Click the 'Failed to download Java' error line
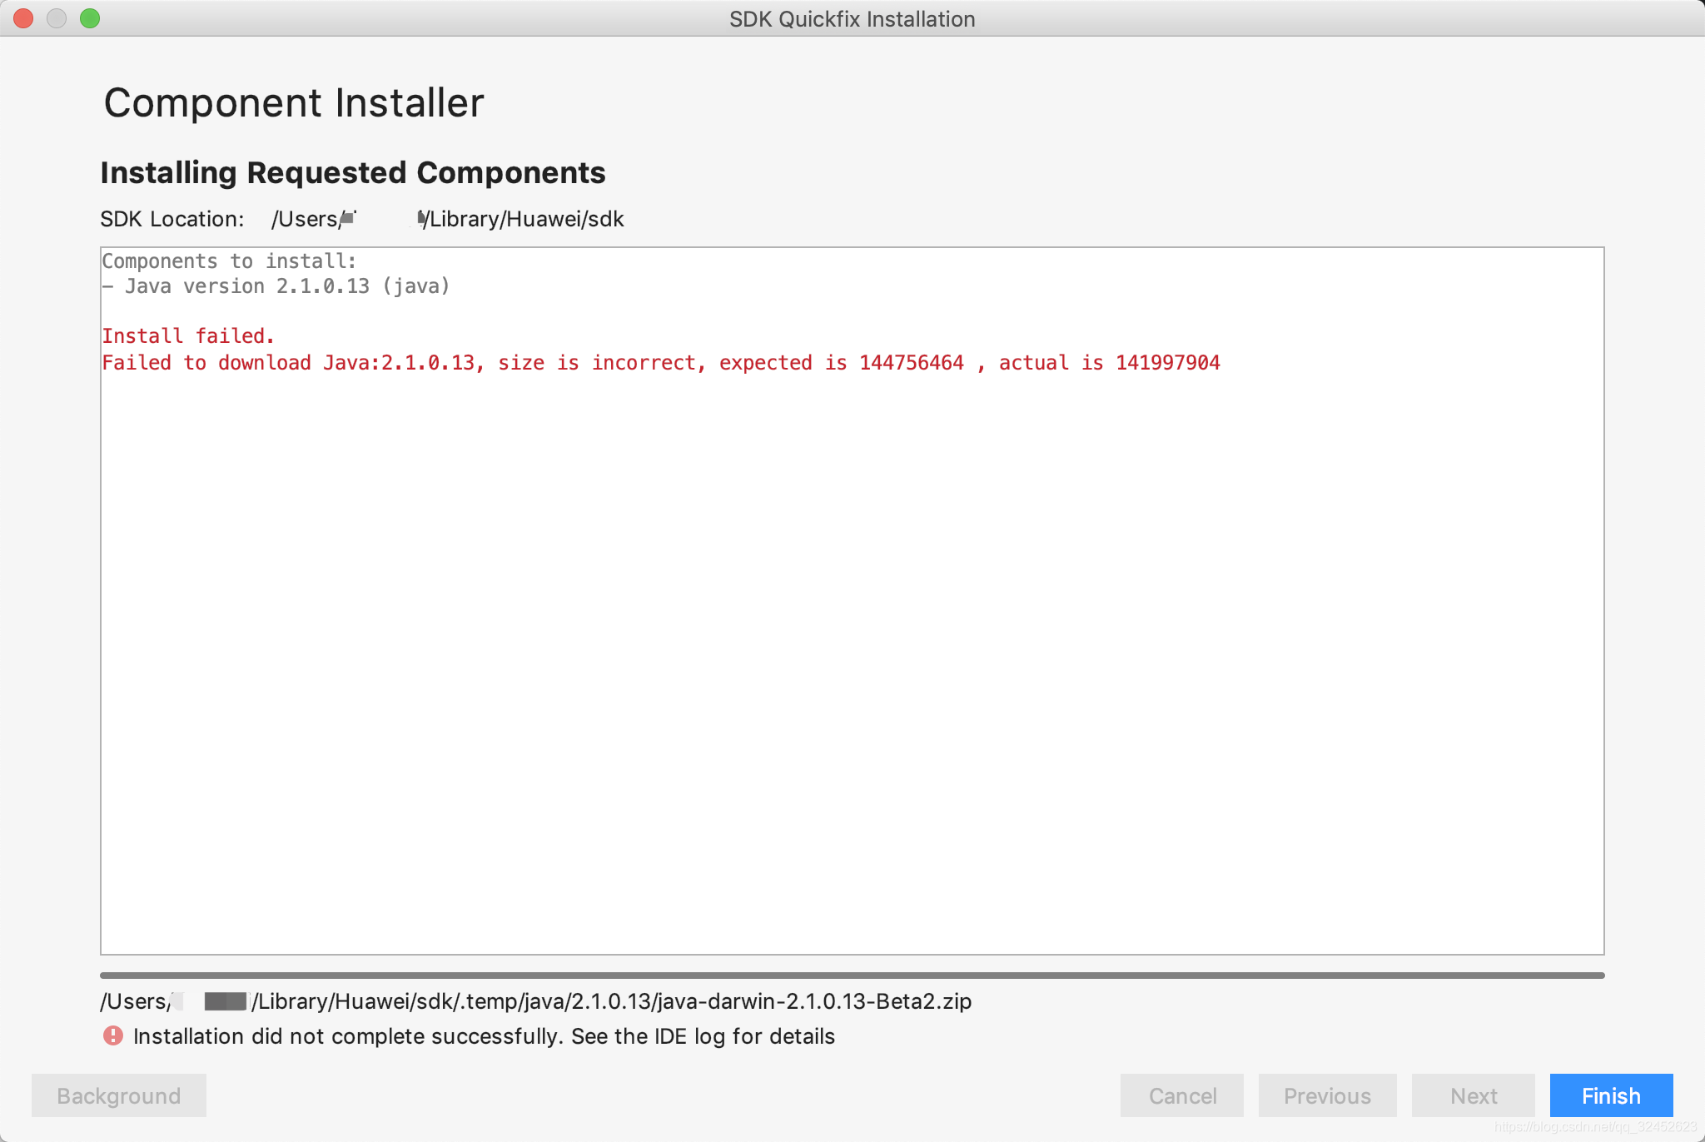 [x=660, y=363]
